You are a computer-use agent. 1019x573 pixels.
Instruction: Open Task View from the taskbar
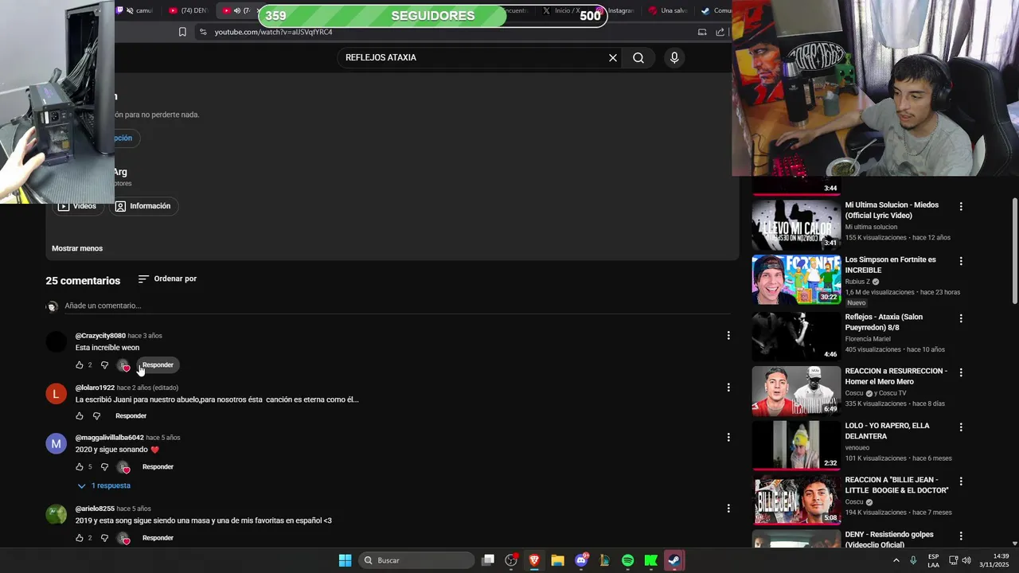[488, 560]
